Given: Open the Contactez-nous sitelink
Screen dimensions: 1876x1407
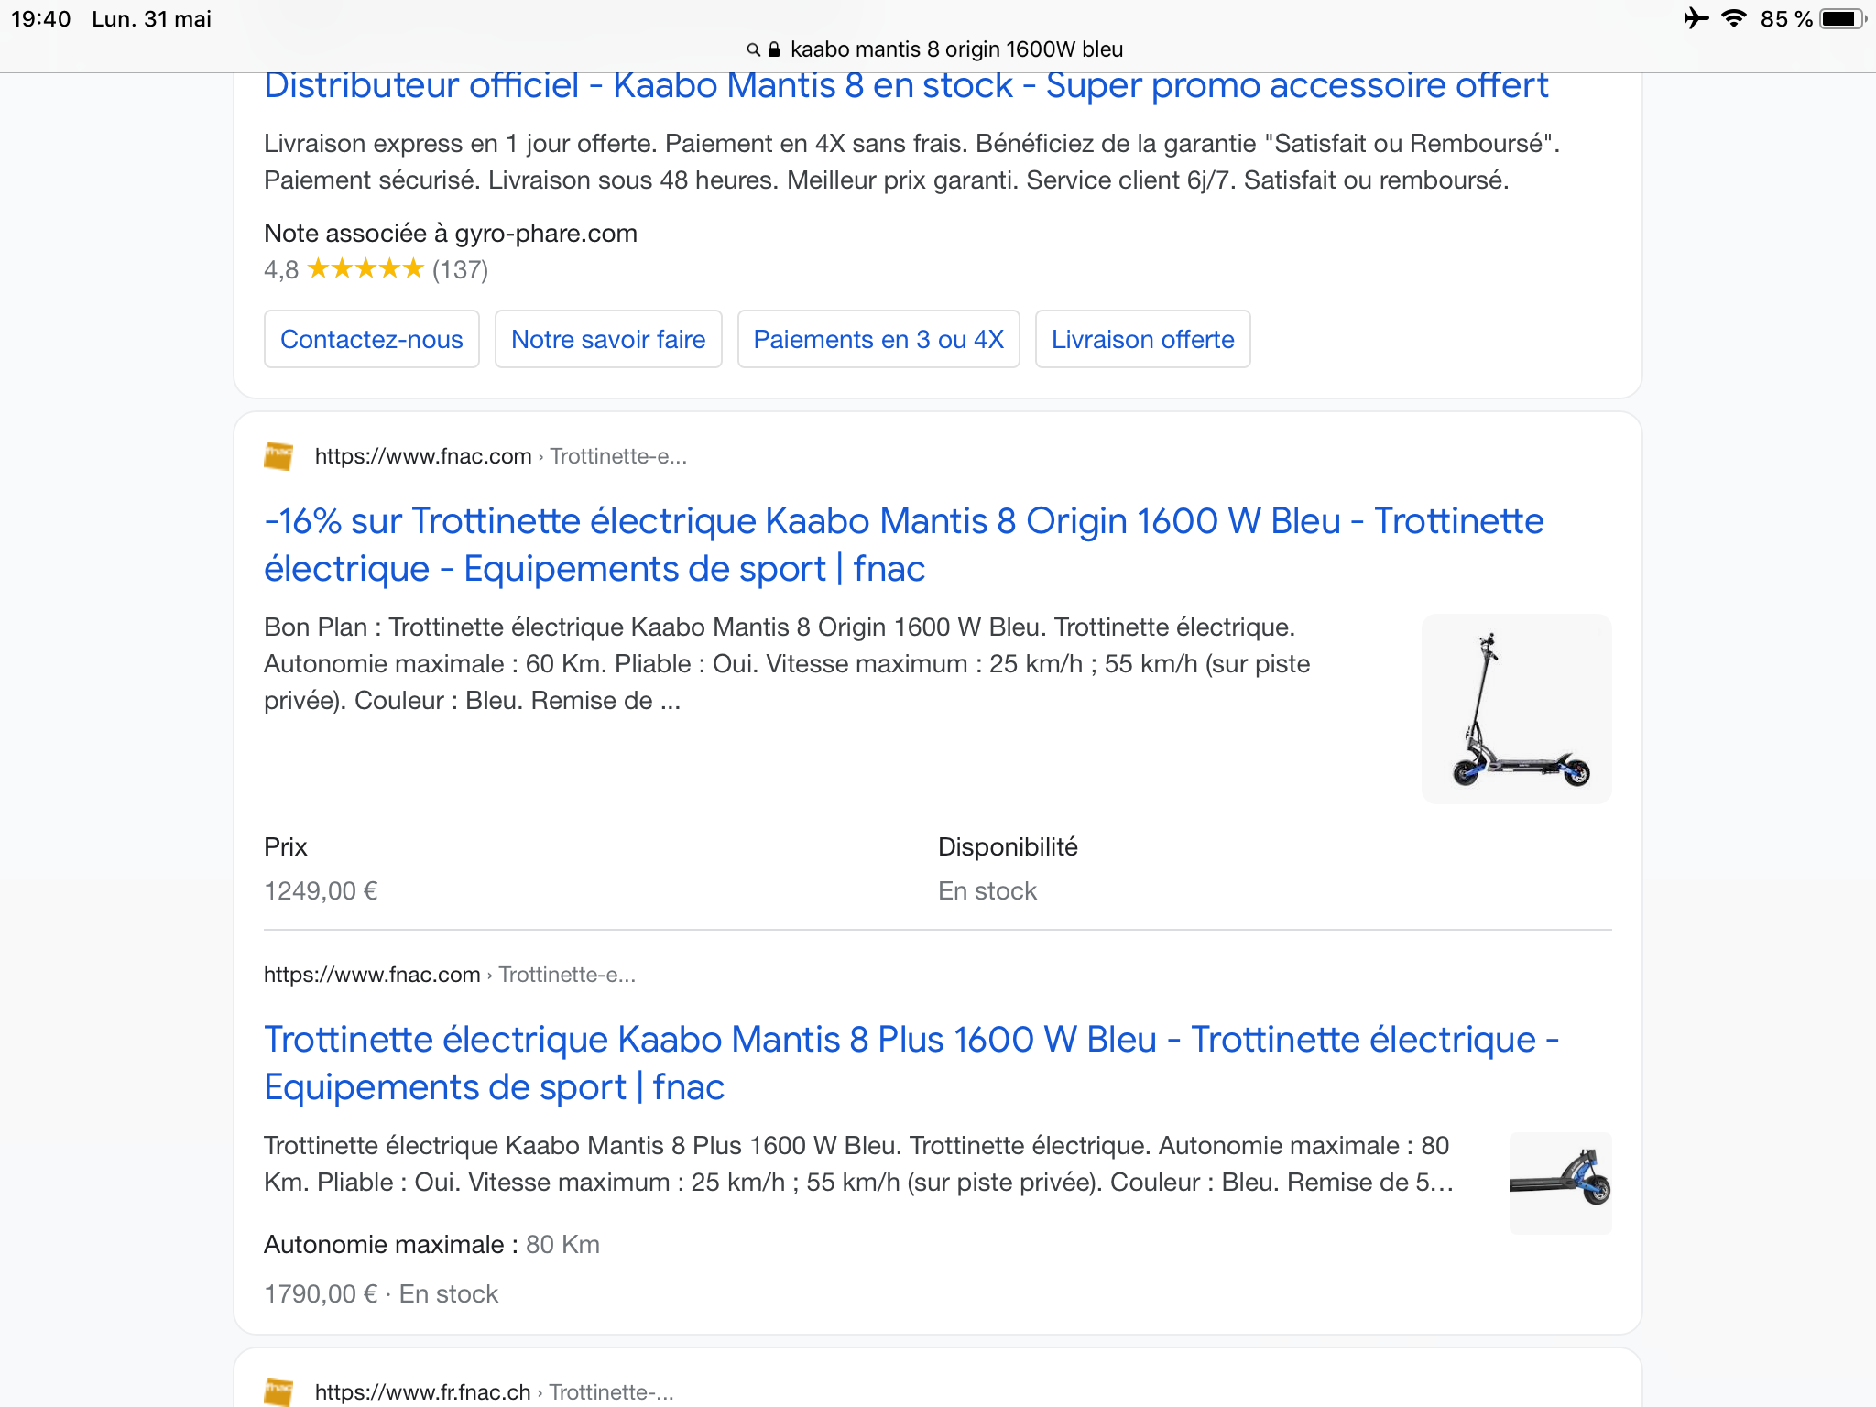Looking at the screenshot, I should [371, 339].
